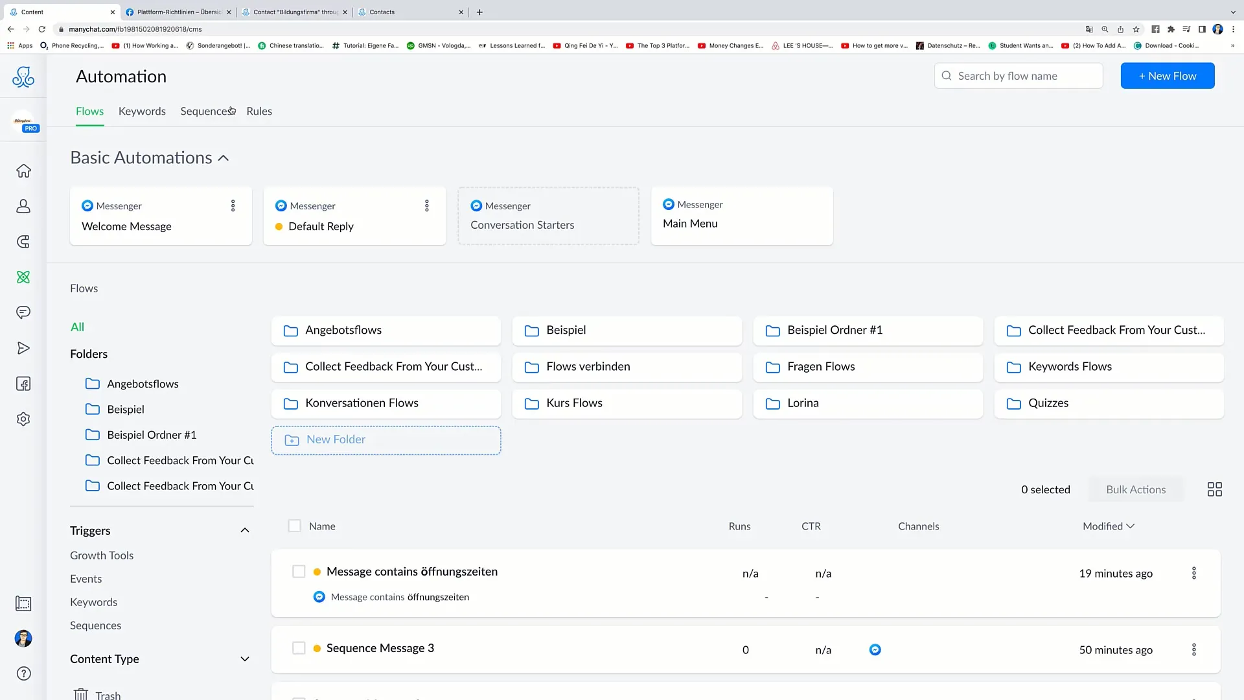Switch to the Sequences tab
This screenshot has width=1244, height=700.
(x=206, y=111)
